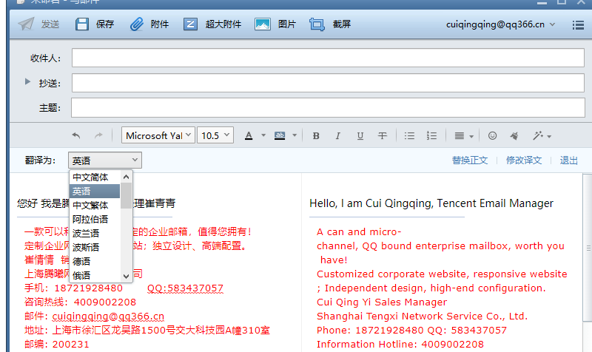Choose 波兰语 from language list
This screenshot has height=352, width=592.
pos(95,233)
